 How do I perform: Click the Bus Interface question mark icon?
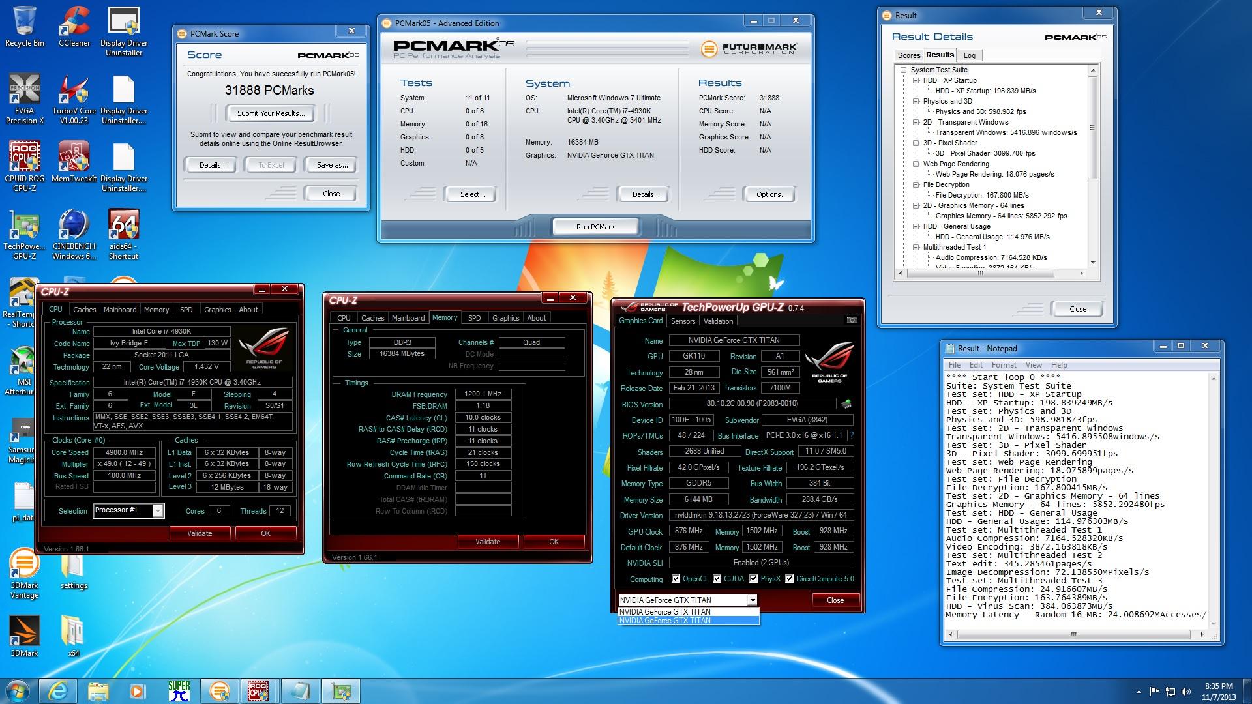[852, 435]
